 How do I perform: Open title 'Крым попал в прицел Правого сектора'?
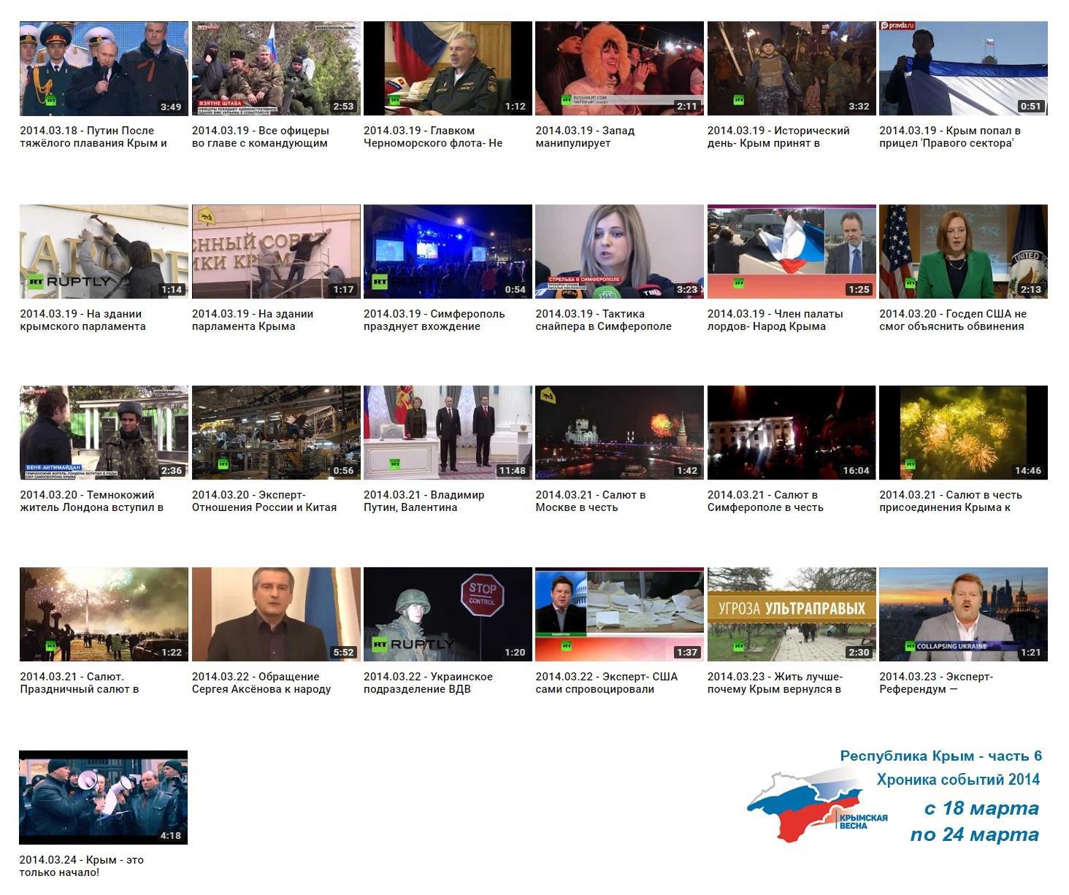pos(950,137)
